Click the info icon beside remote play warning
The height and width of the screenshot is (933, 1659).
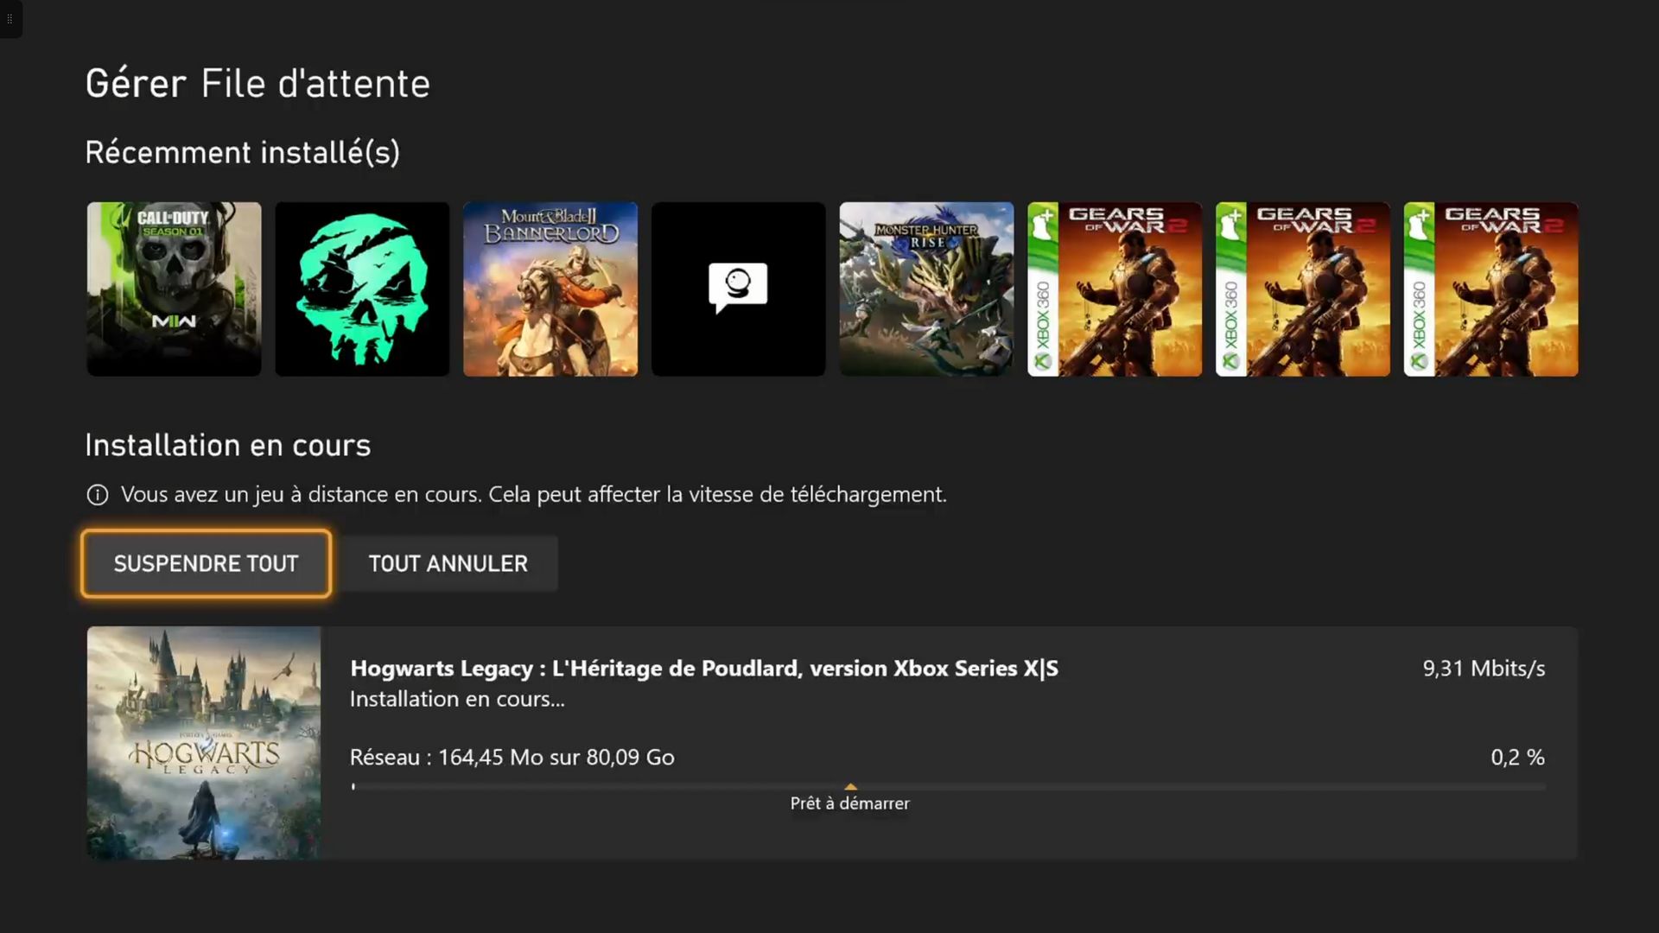point(98,495)
